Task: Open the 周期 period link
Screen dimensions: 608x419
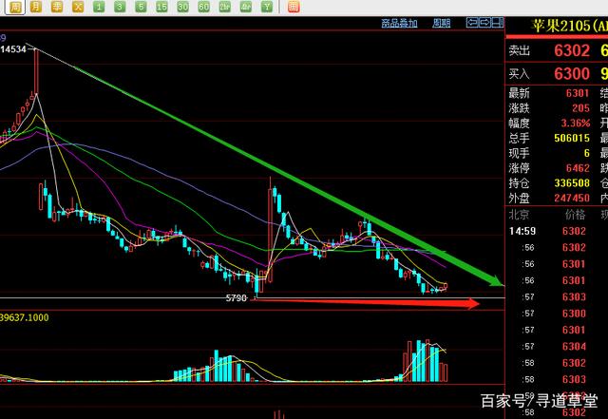Action: [x=441, y=22]
